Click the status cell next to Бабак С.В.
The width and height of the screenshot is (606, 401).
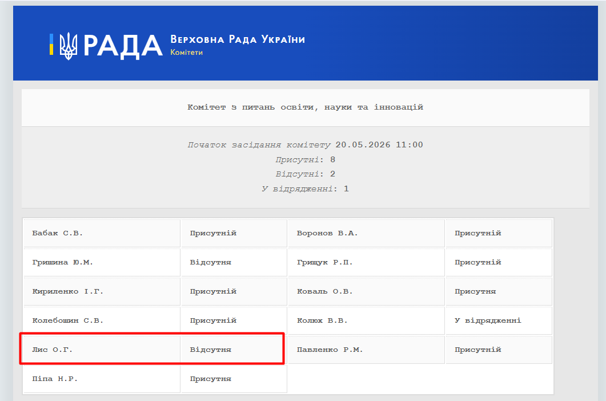coord(234,233)
